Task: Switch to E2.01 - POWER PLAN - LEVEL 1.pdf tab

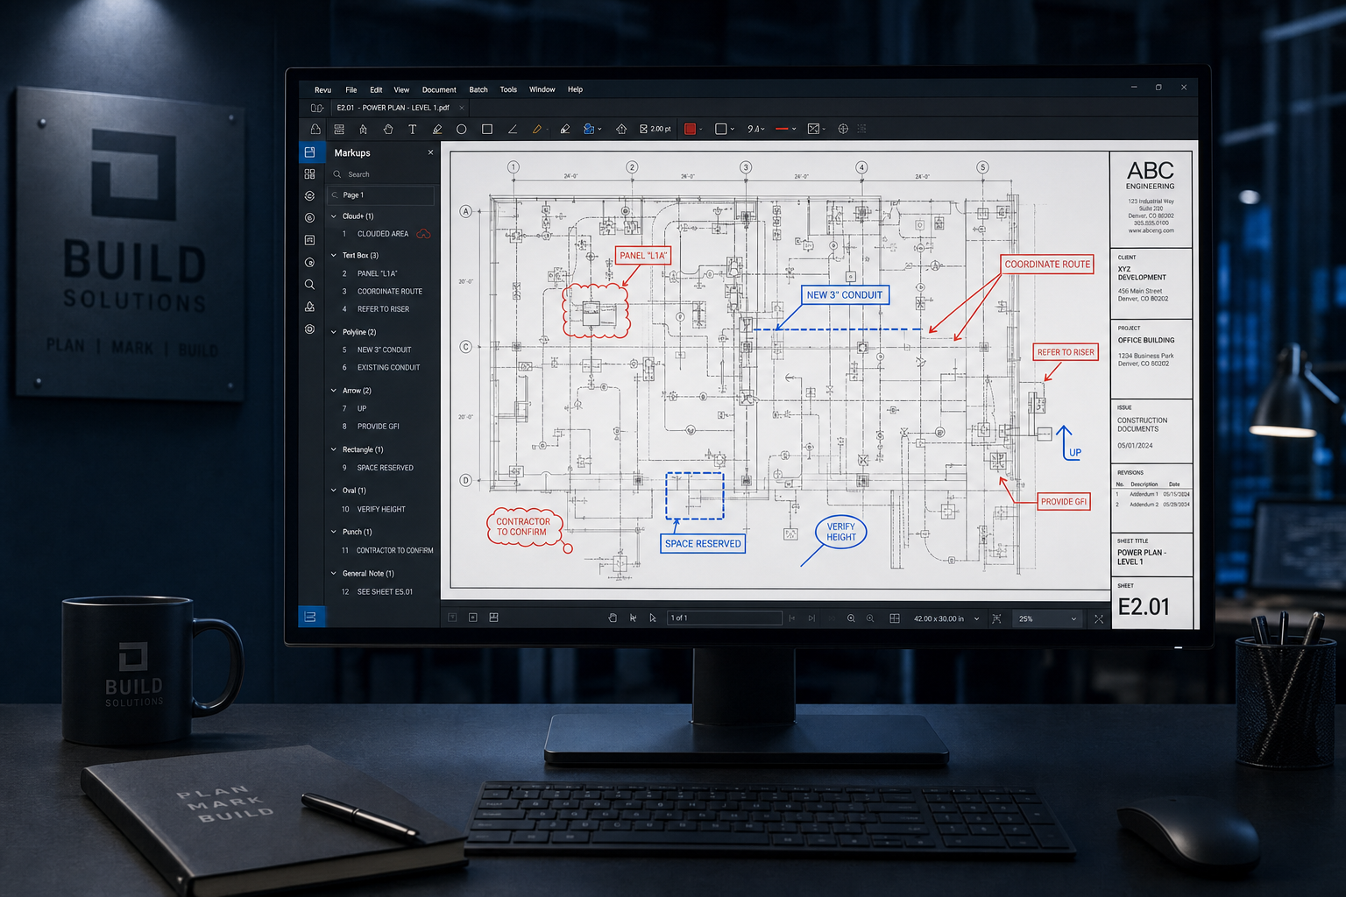Action: 393,108
